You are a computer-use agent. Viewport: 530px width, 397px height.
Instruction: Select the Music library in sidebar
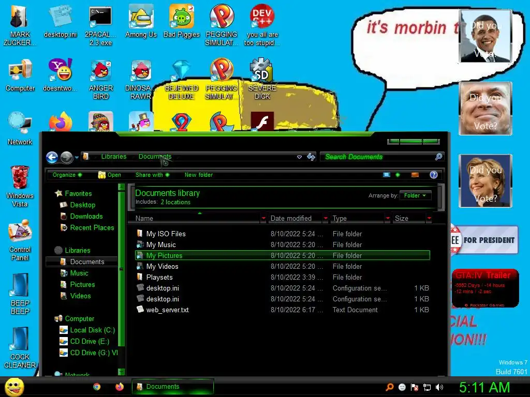75,273
